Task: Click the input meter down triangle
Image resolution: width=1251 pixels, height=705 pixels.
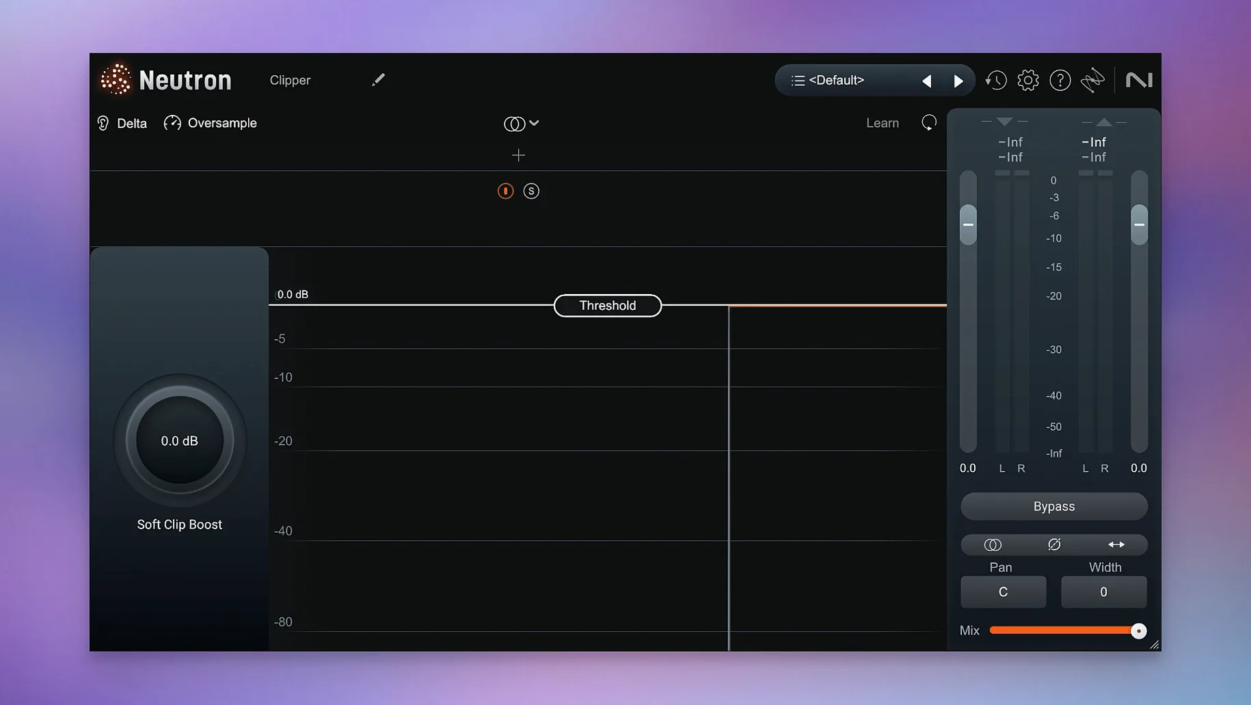Action: coord(1004,122)
